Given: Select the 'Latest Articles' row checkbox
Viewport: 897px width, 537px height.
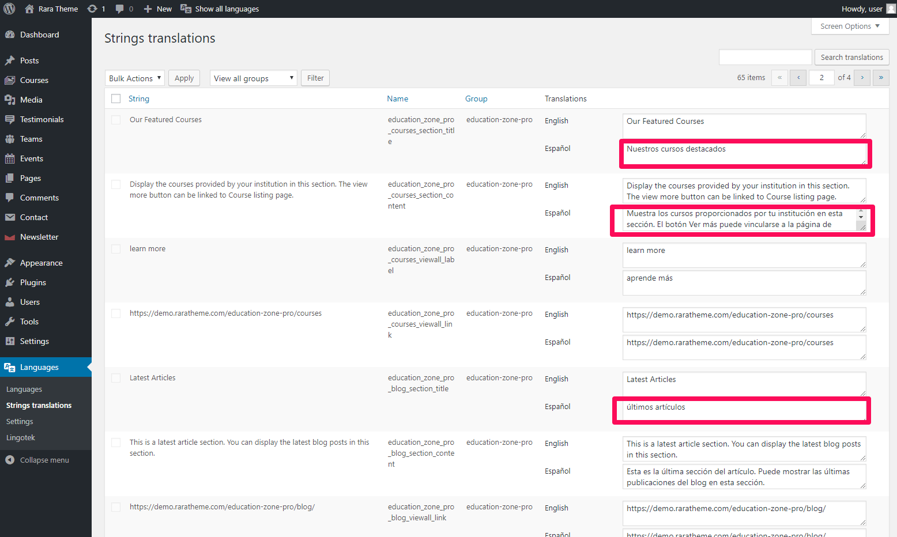Looking at the screenshot, I should [116, 378].
